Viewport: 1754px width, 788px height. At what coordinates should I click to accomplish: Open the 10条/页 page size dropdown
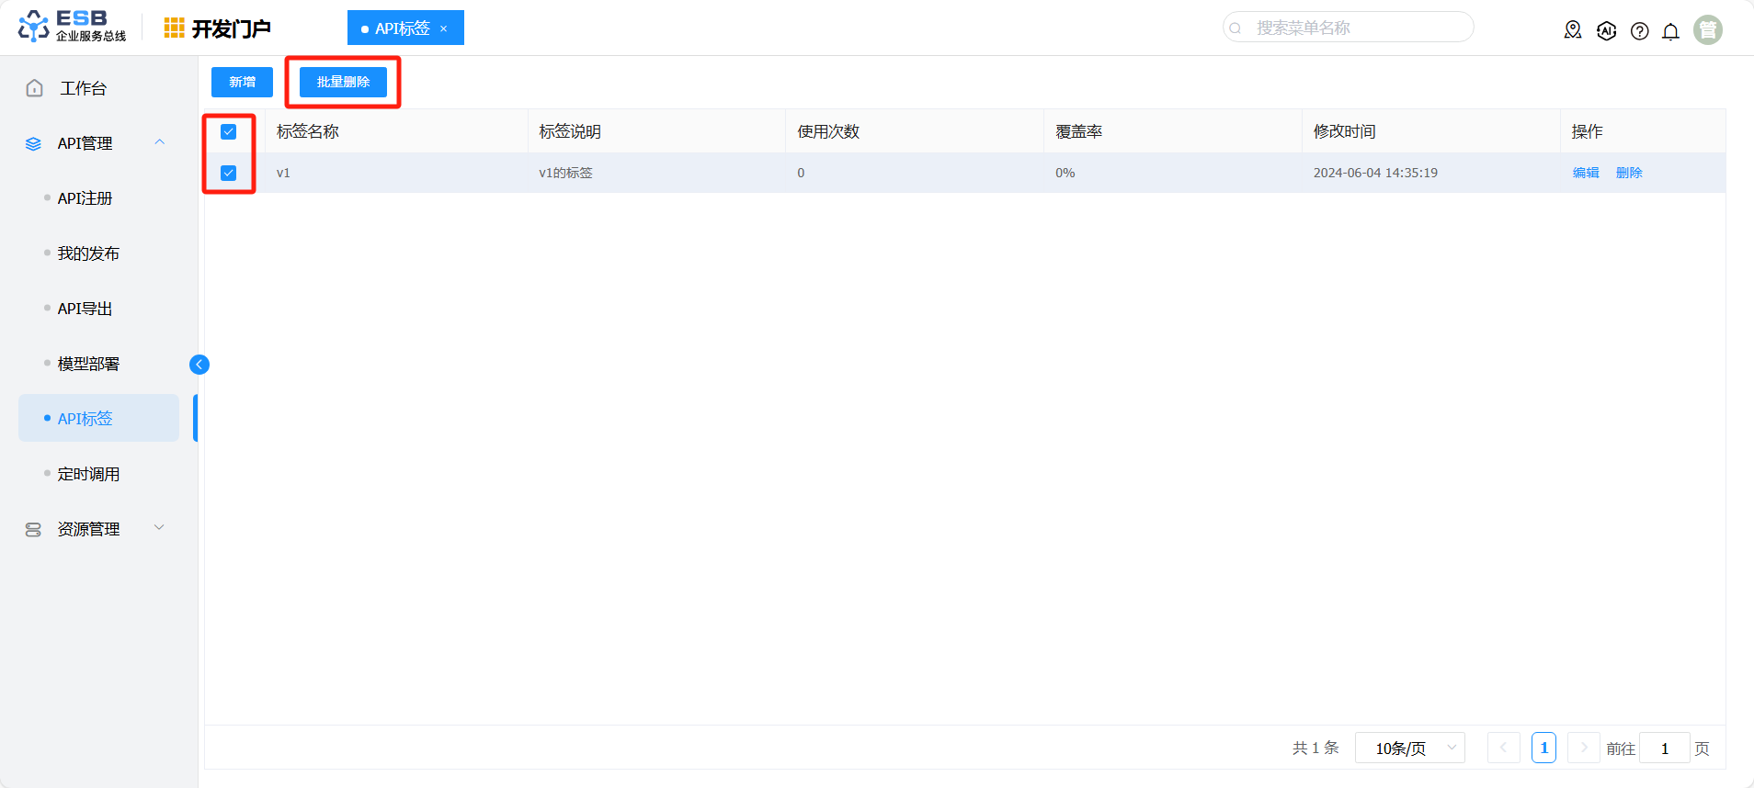coord(1409,749)
